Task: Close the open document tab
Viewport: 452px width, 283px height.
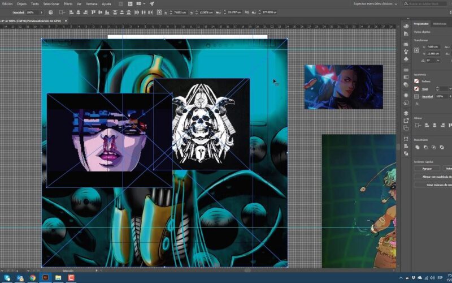Action: (66, 21)
